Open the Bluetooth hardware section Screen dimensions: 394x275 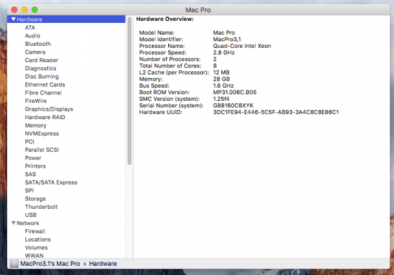click(x=38, y=44)
